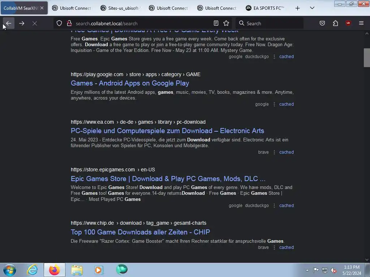Viewport: 370px width, 277px height.
Task: Save page to Pocket
Action: [x=322, y=23]
